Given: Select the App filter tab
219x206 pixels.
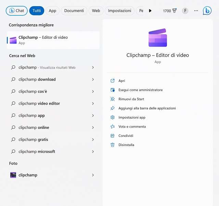Looking at the screenshot, I should pyautogui.click(x=52, y=11).
